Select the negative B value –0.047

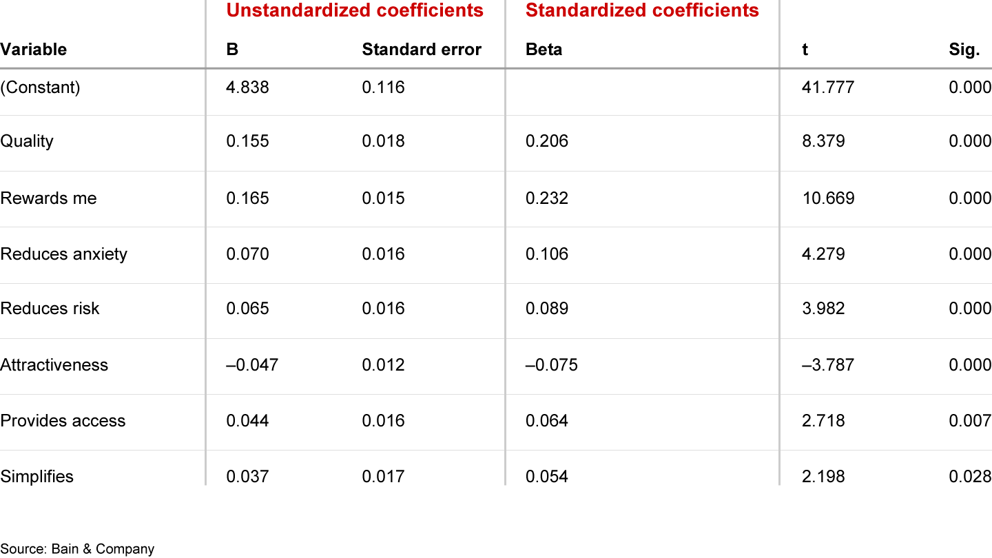tap(252, 364)
